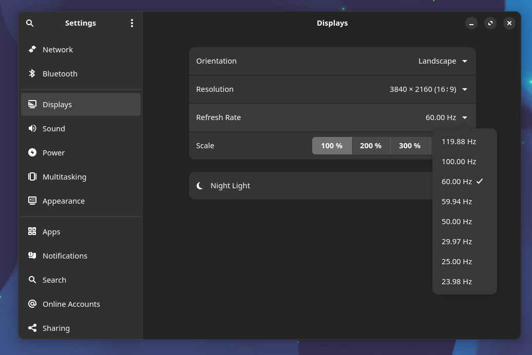Pick 50.00 Hz from the list
The image size is (532, 355).
coord(465,222)
